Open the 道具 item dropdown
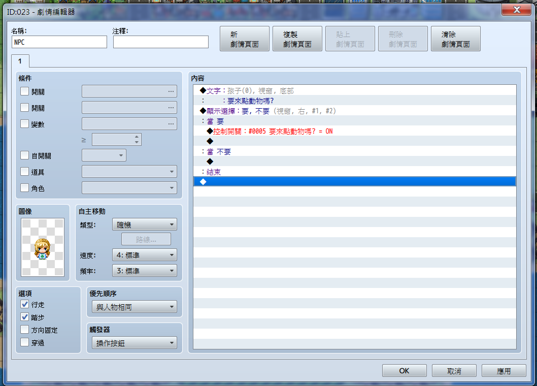537x386 pixels. point(129,171)
